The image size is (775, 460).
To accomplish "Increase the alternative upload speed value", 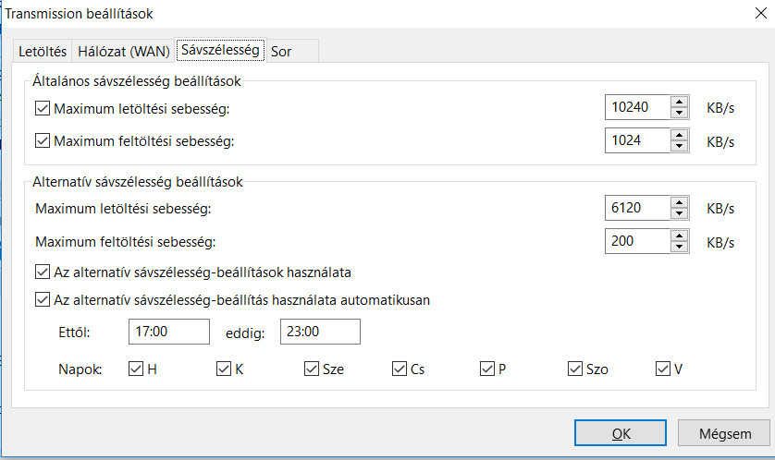I will [680, 236].
